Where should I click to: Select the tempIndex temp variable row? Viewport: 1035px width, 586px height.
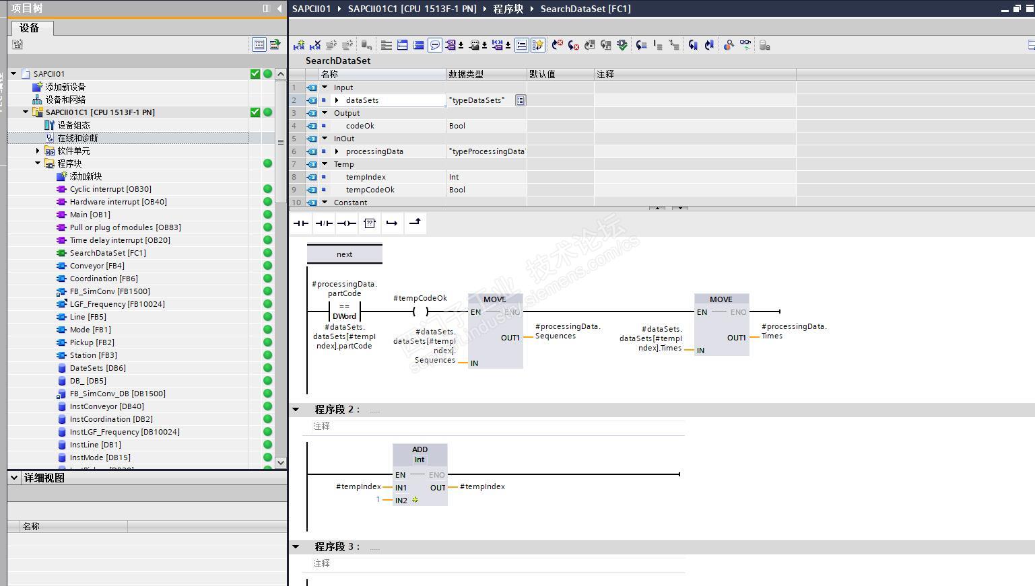543,177
